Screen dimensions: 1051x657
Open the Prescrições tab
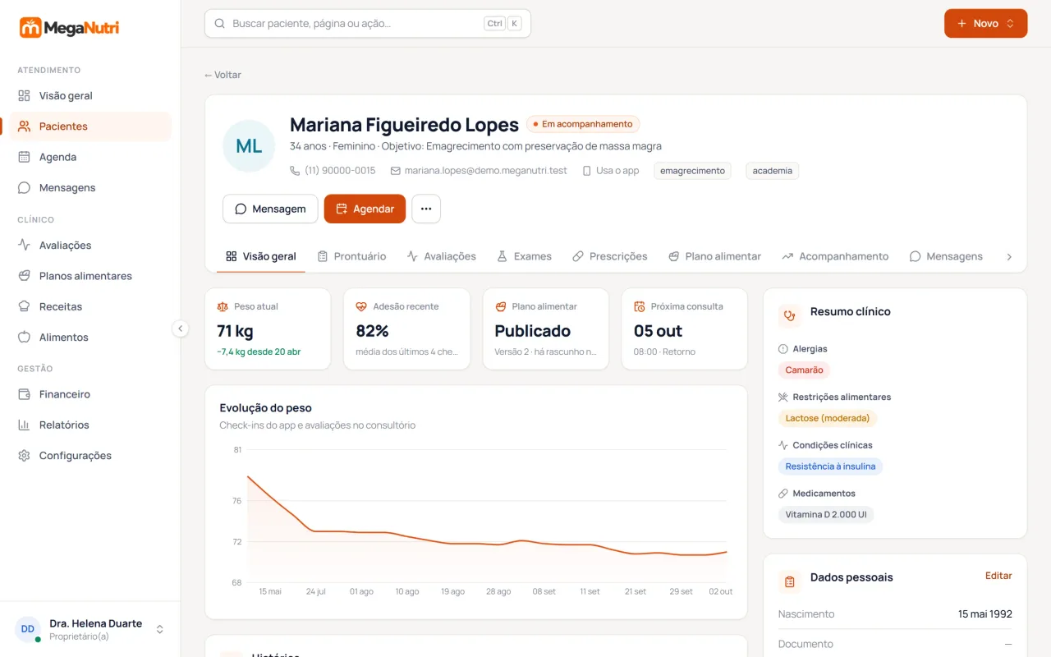tap(610, 257)
